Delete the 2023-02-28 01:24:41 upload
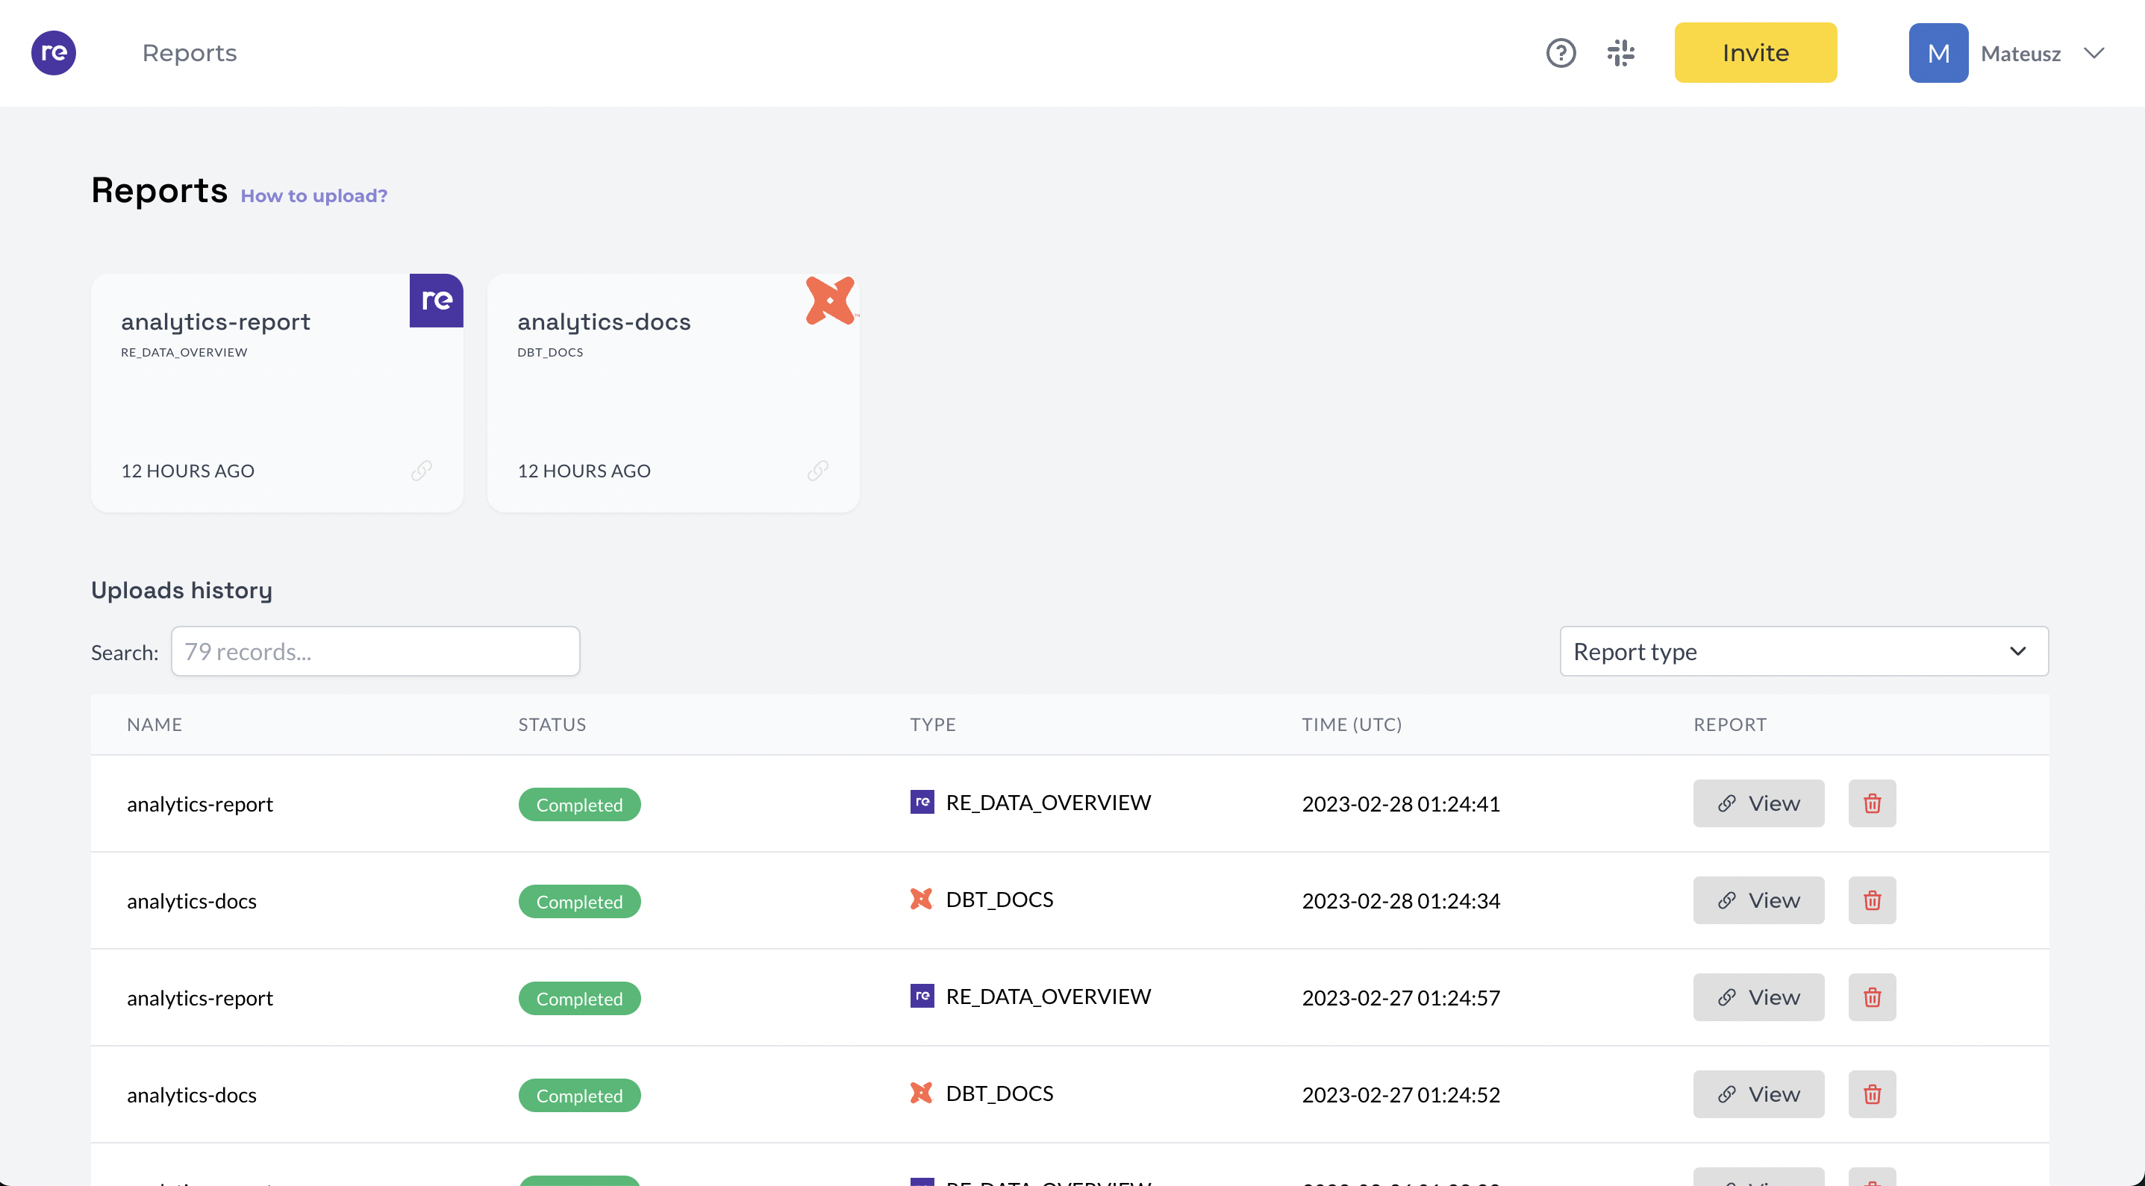Viewport: 2145px width, 1186px height. pos(1872,803)
